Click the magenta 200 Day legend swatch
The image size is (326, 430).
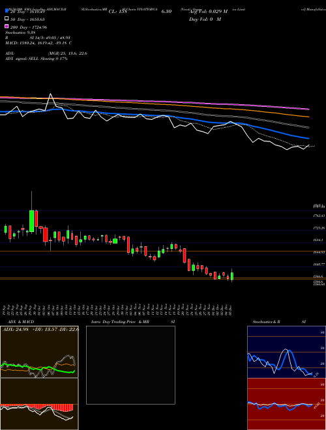tap(7, 27)
